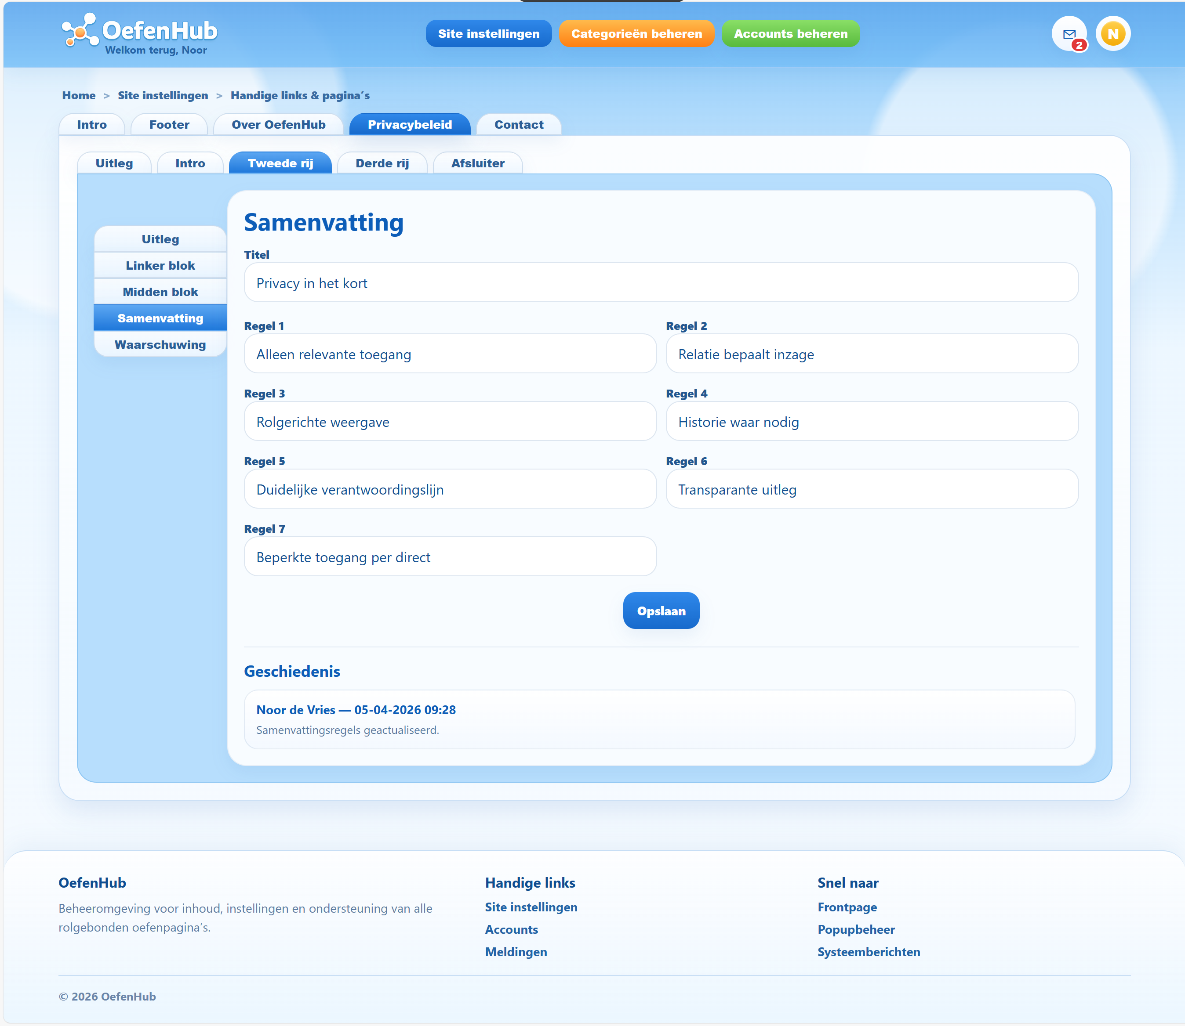Open the user avatar N menu
The width and height of the screenshot is (1185, 1026).
click(1113, 34)
